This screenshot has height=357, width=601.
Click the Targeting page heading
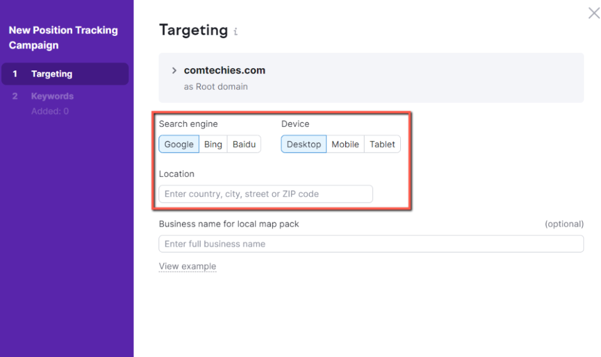(190, 30)
